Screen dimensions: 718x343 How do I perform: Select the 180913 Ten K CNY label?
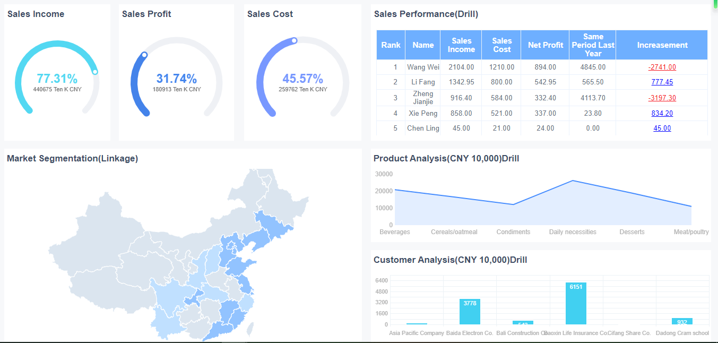coord(177,89)
